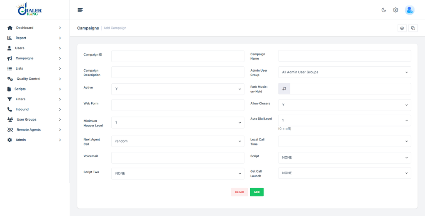Screen dimensions: 425x216
Task: Open the Next Agent Call dropdown
Action: tap(178, 141)
